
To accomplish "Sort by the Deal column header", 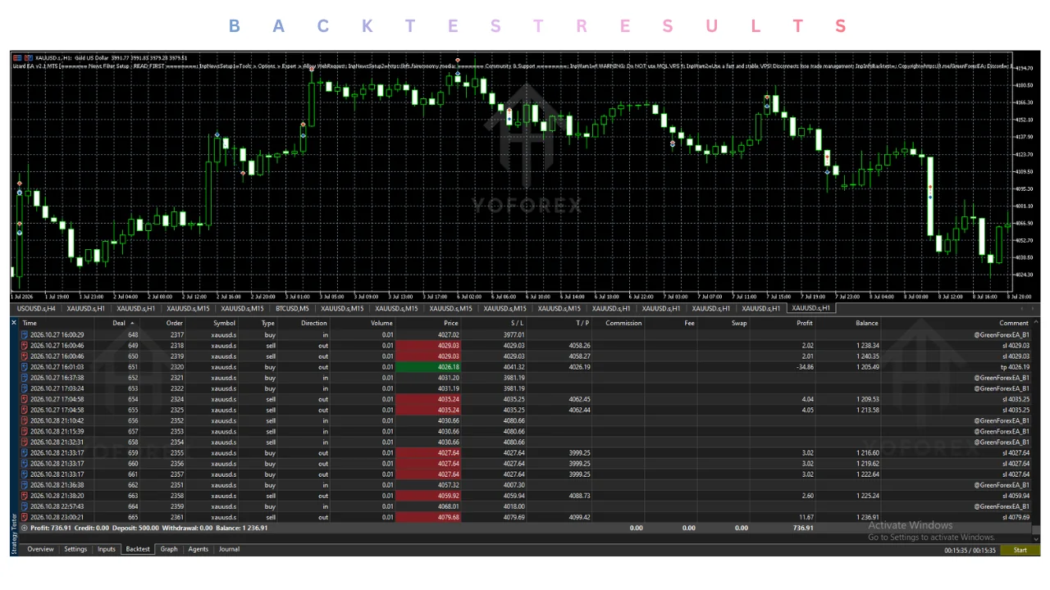I will [120, 323].
